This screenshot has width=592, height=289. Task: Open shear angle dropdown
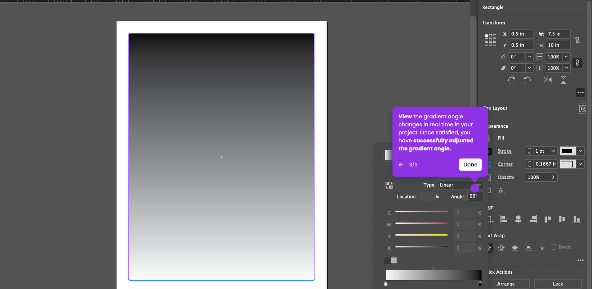click(x=530, y=68)
